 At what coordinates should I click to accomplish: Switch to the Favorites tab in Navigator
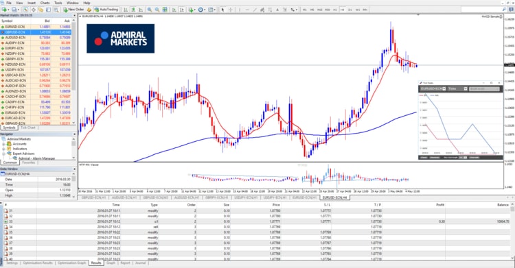tap(29, 162)
